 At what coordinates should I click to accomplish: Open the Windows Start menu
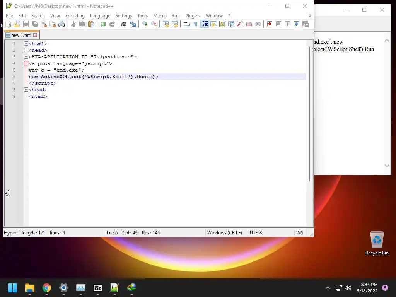pos(12,288)
